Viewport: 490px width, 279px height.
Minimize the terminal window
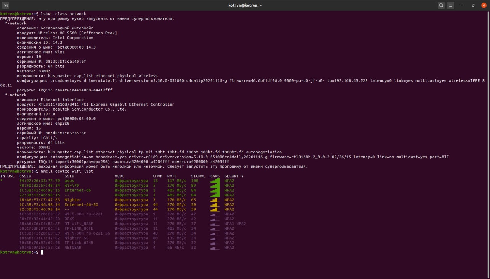(462, 5)
